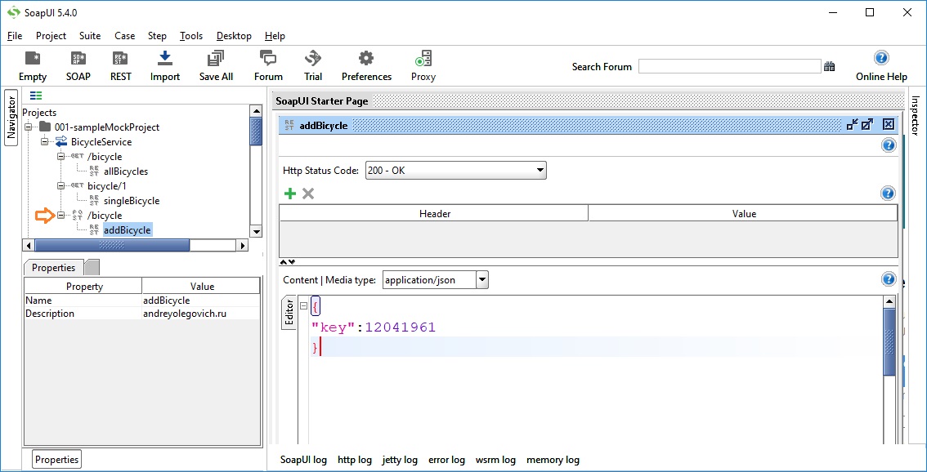Create an Empty project from toolbar
Viewport: 927px width, 472px height.
click(x=33, y=66)
